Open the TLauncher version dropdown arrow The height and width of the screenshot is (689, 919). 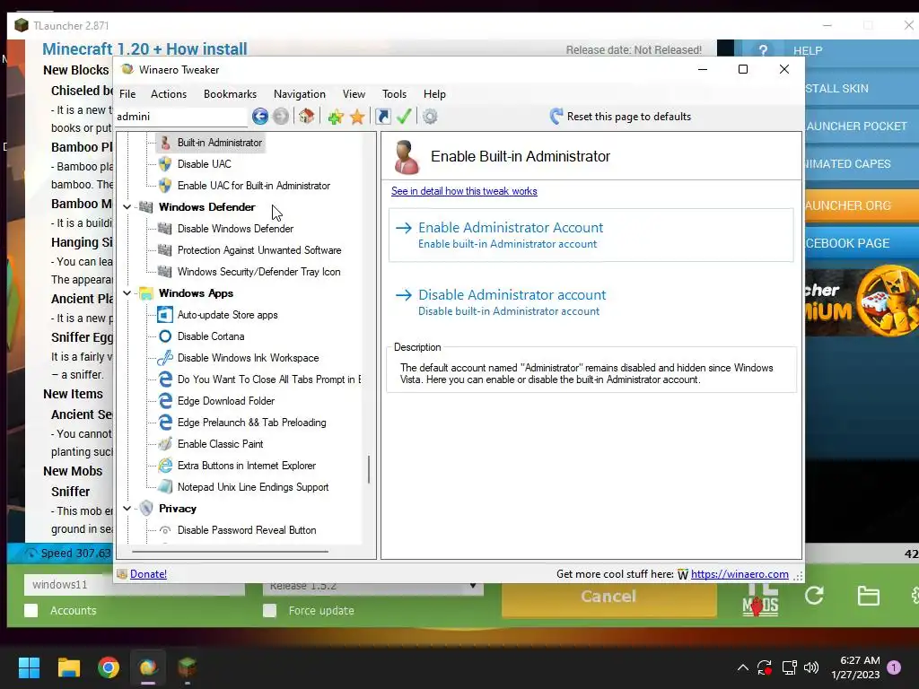472,587
